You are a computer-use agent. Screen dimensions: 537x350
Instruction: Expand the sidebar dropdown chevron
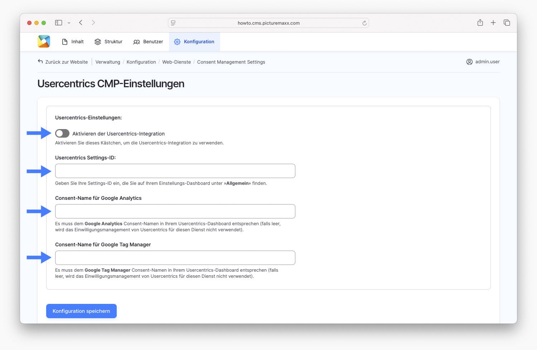click(x=69, y=23)
